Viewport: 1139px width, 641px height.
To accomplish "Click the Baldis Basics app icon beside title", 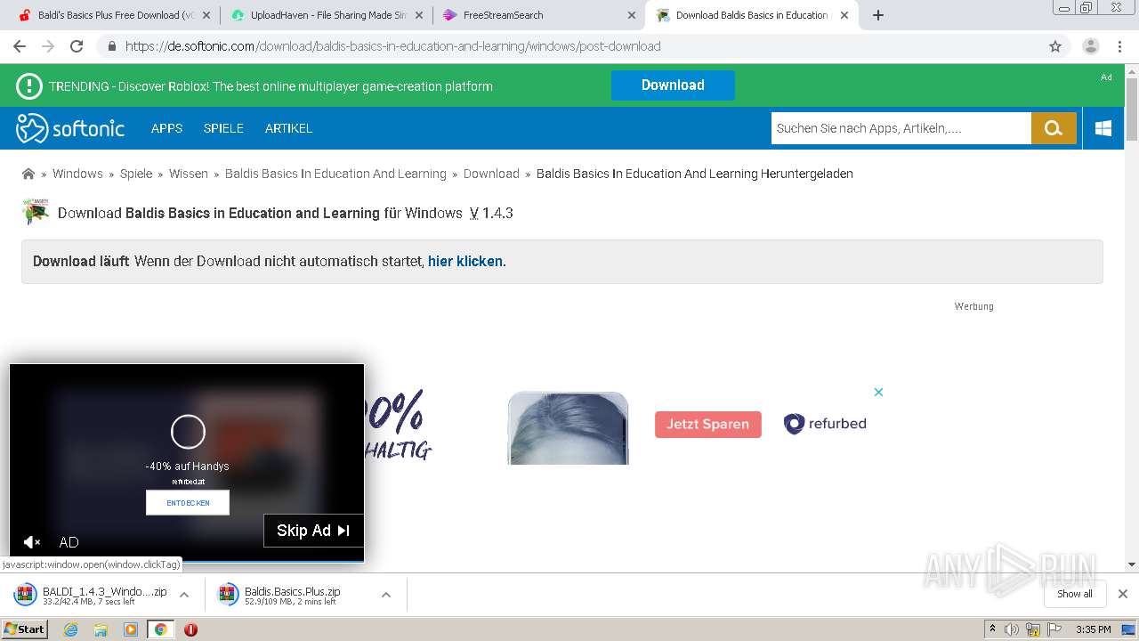I will tap(36, 212).
